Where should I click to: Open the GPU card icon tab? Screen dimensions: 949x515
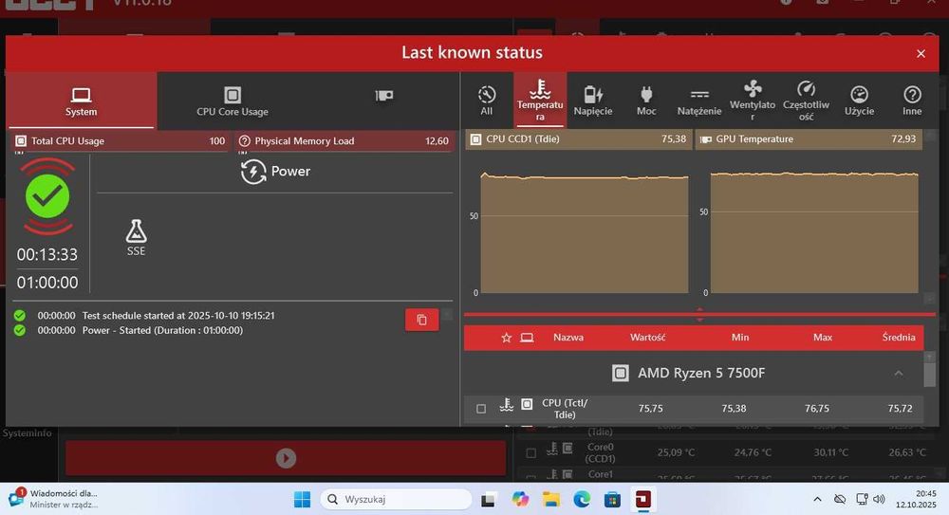pyautogui.click(x=383, y=96)
